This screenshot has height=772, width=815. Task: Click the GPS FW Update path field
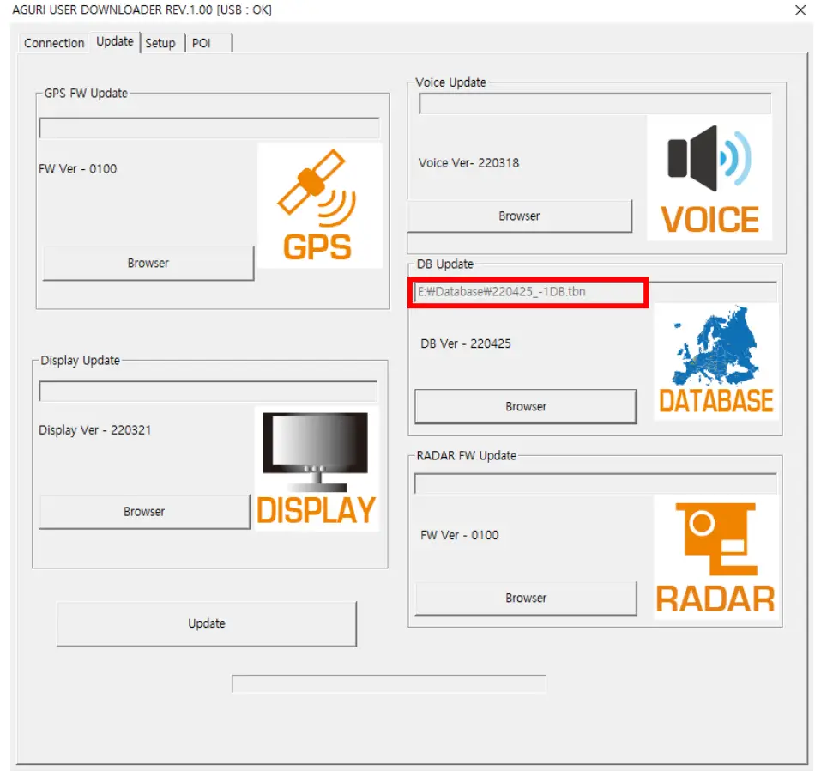209,128
